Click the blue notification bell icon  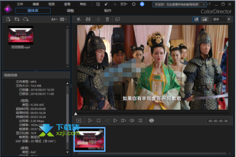click(142, 4)
